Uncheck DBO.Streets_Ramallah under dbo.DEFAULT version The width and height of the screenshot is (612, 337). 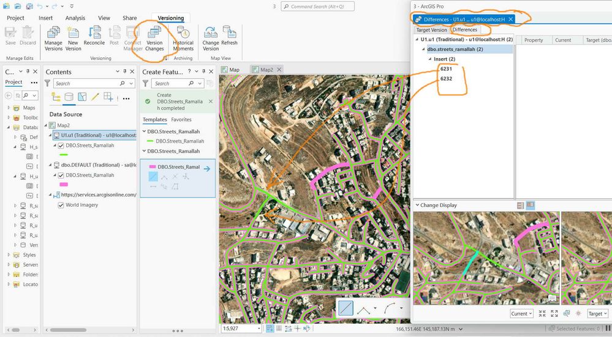coord(61,175)
